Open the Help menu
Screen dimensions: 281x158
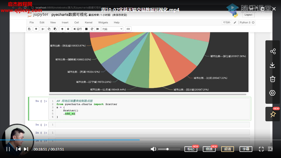(x=117, y=22)
